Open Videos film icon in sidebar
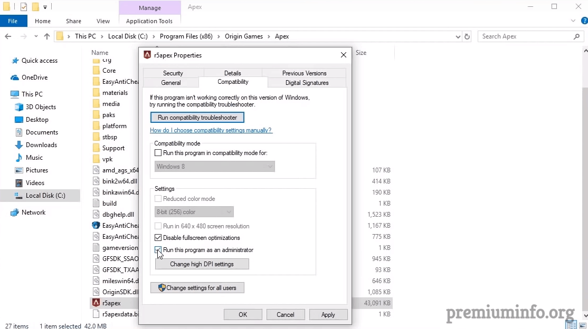The image size is (588, 329). [x=19, y=183]
